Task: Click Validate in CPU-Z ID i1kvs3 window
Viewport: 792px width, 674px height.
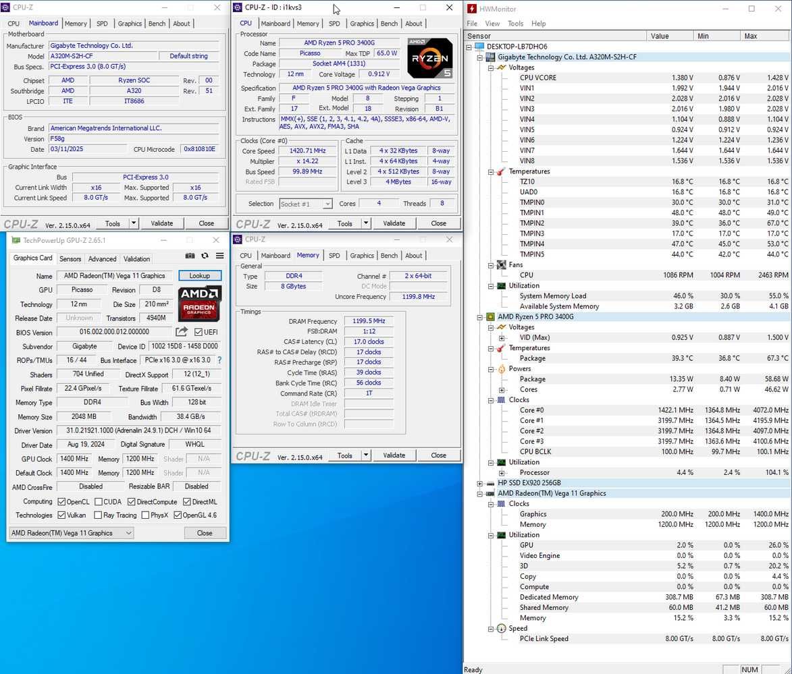Action: [x=394, y=224]
